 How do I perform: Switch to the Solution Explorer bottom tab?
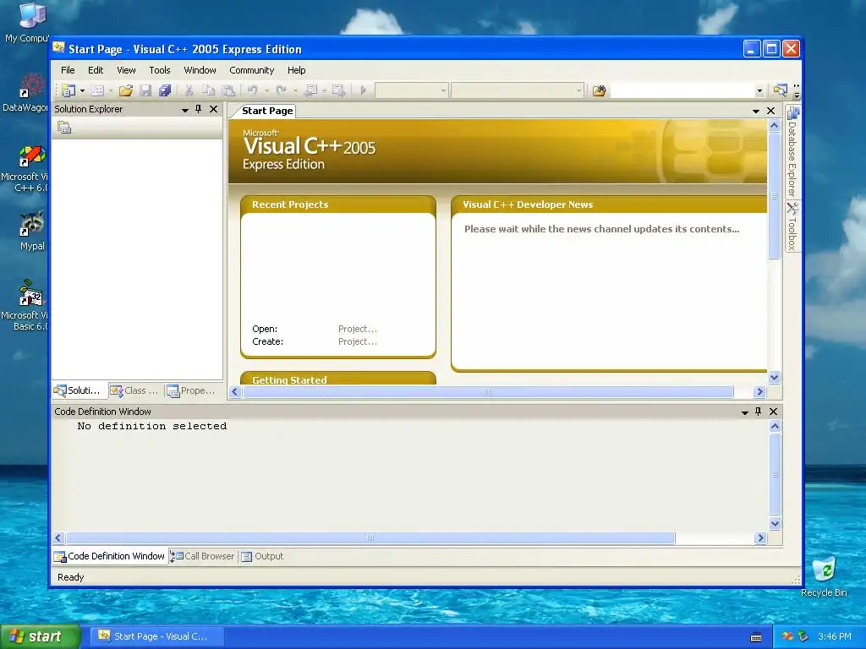point(78,390)
